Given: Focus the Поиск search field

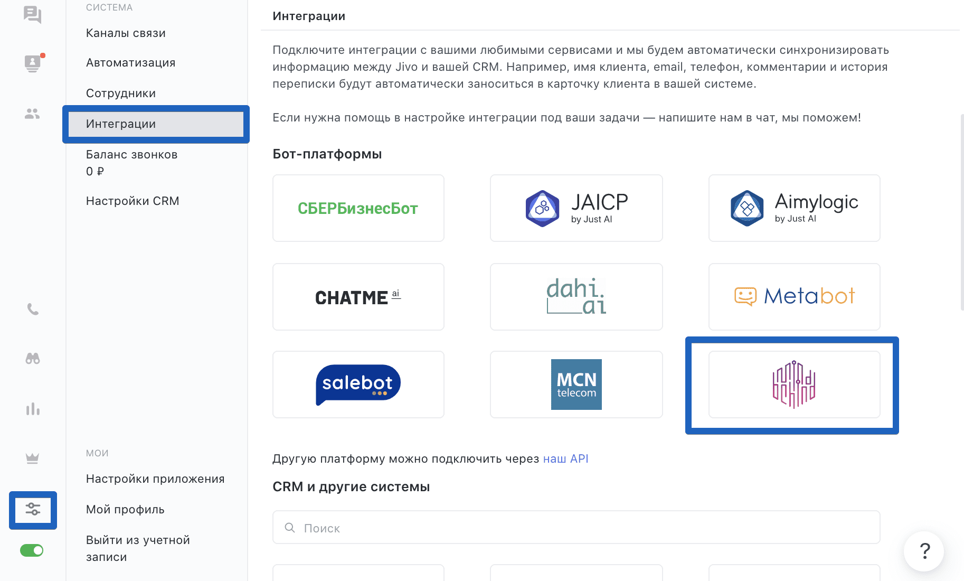Looking at the screenshot, I should pos(576,527).
